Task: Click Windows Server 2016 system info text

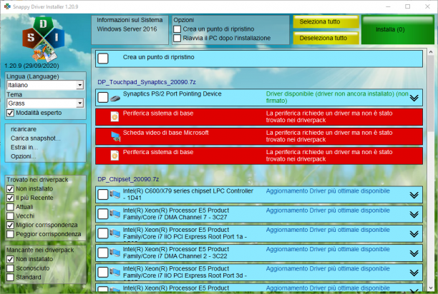Action: pos(127,29)
